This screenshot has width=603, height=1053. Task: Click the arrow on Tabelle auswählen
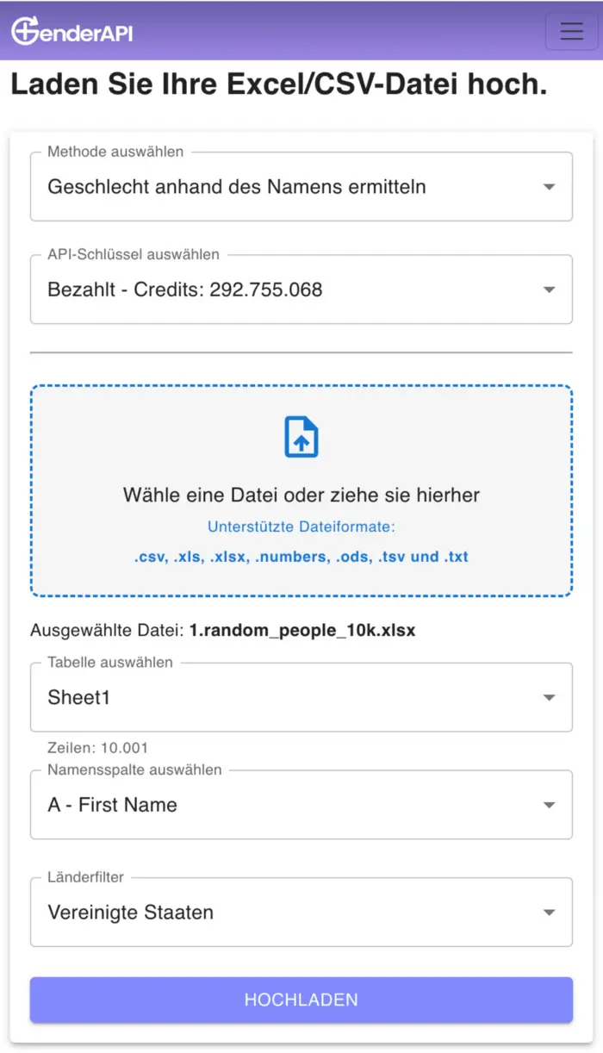pyautogui.click(x=549, y=698)
